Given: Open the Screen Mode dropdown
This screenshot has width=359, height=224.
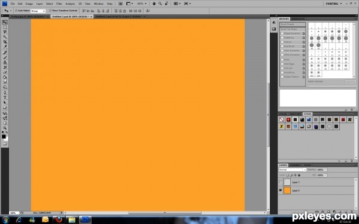Looking at the screenshot, I should coord(187,4).
